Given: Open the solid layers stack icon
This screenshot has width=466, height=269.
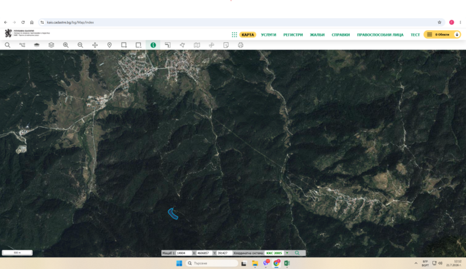Looking at the screenshot, I should pos(37,45).
